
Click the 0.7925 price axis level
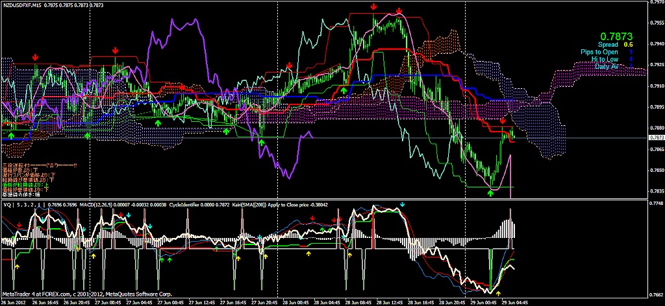click(657, 65)
